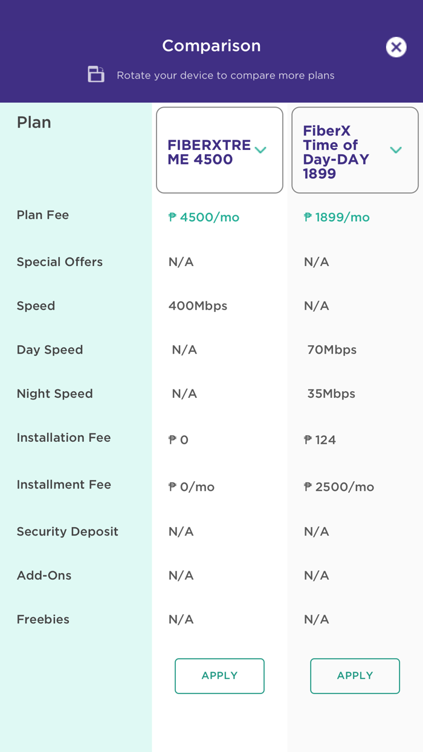Click the peso icon next to Installment Fee 0/mo
Image resolution: width=423 pixels, height=752 pixels.
[x=171, y=486]
